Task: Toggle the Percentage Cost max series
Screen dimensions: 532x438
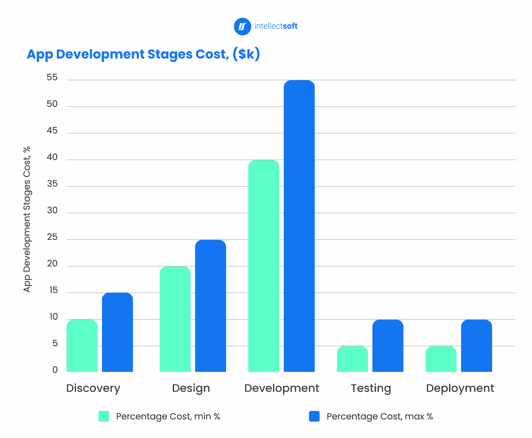Action: click(x=380, y=416)
